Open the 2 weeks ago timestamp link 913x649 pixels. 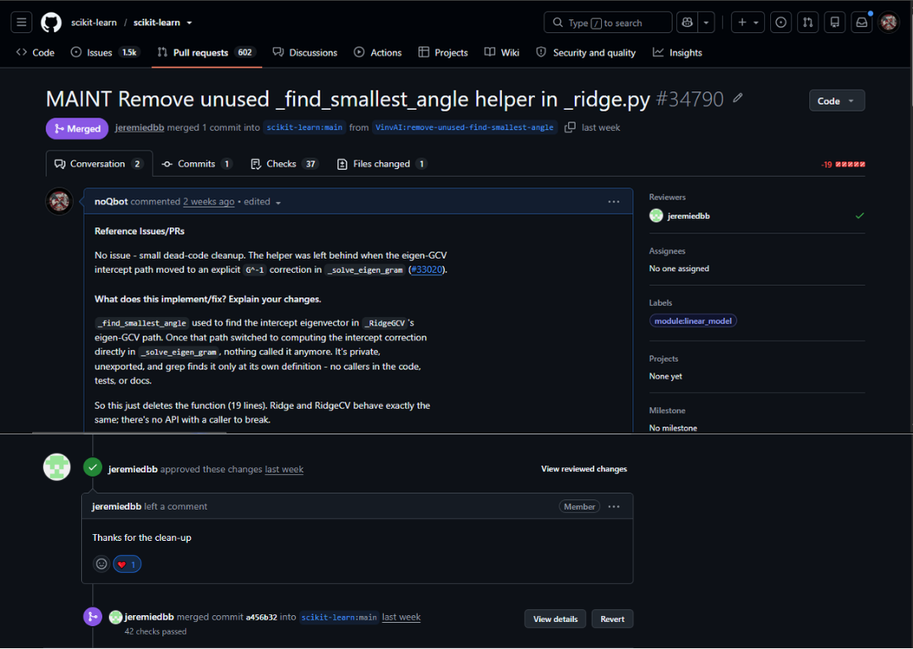click(x=209, y=201)
